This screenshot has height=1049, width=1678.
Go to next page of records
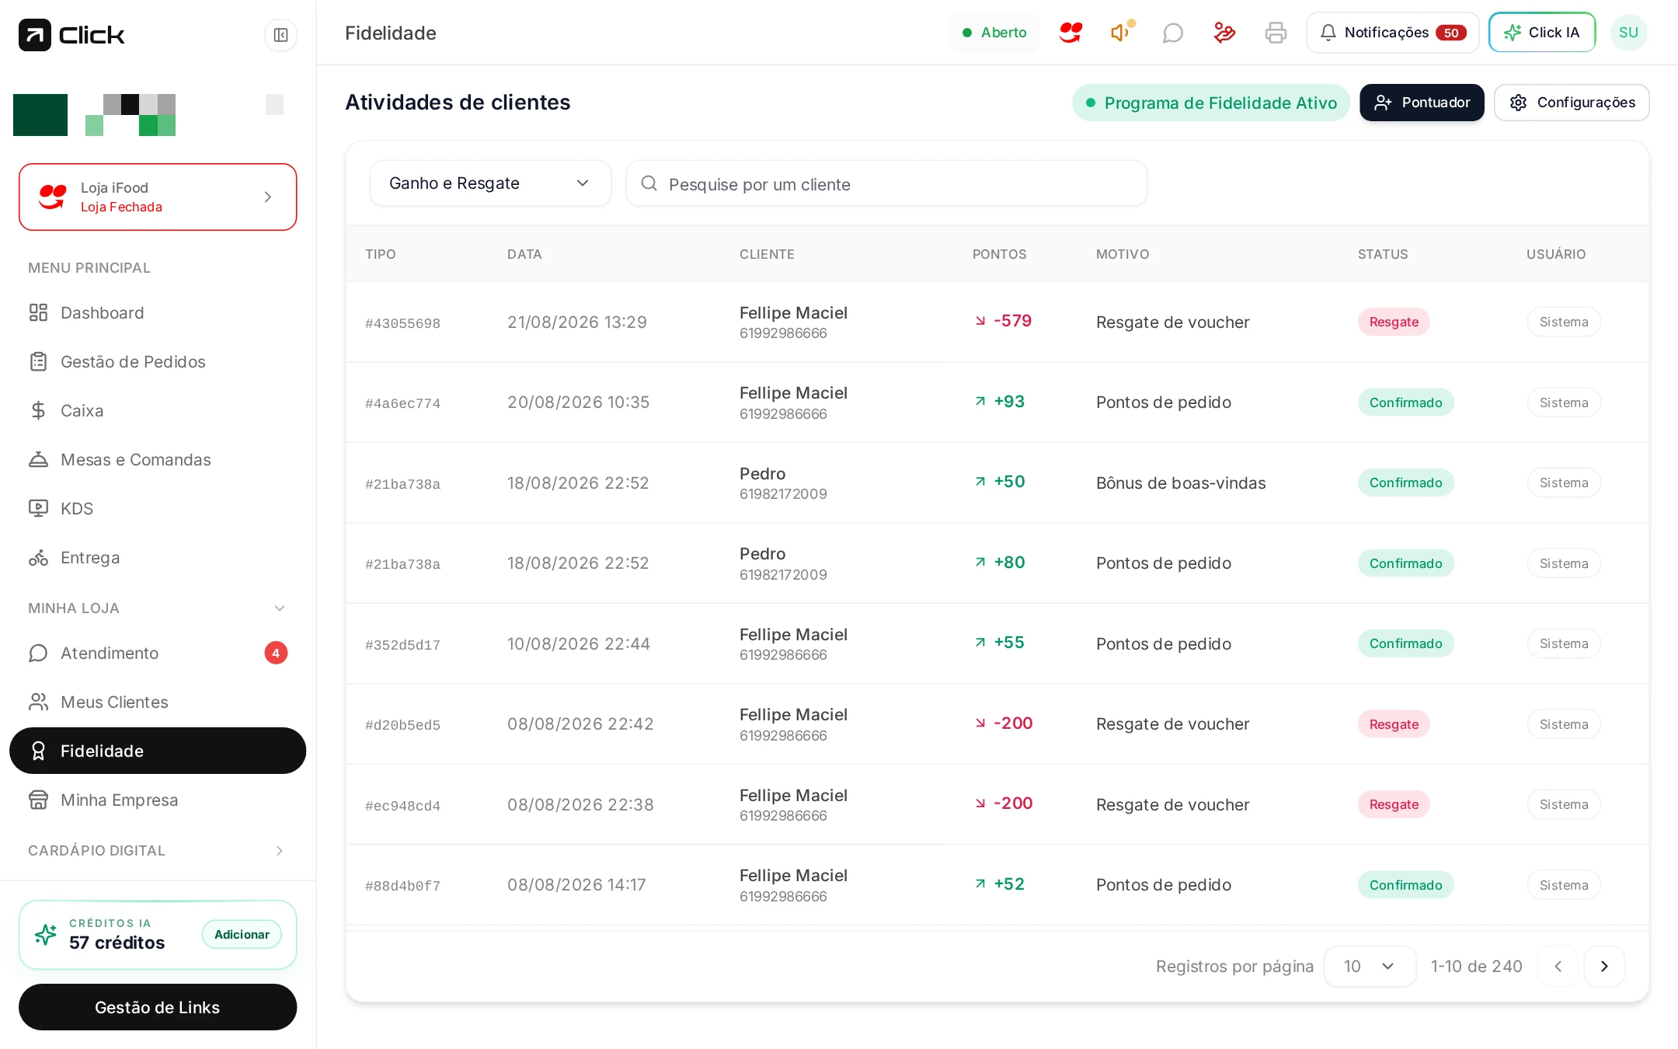(1604, 966)
